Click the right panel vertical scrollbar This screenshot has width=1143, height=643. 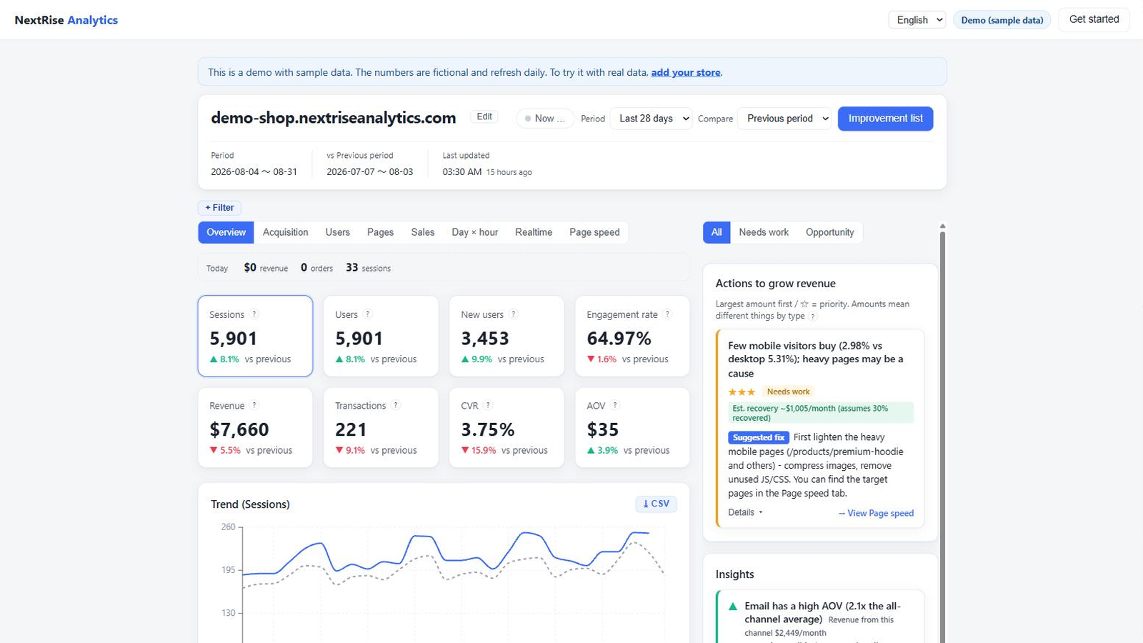(942, 436)
